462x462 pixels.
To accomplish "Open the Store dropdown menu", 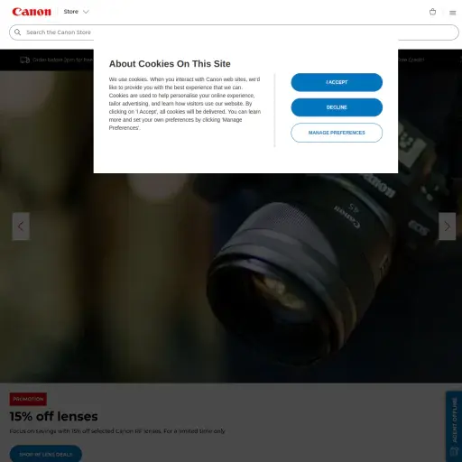I will (76, 12).
